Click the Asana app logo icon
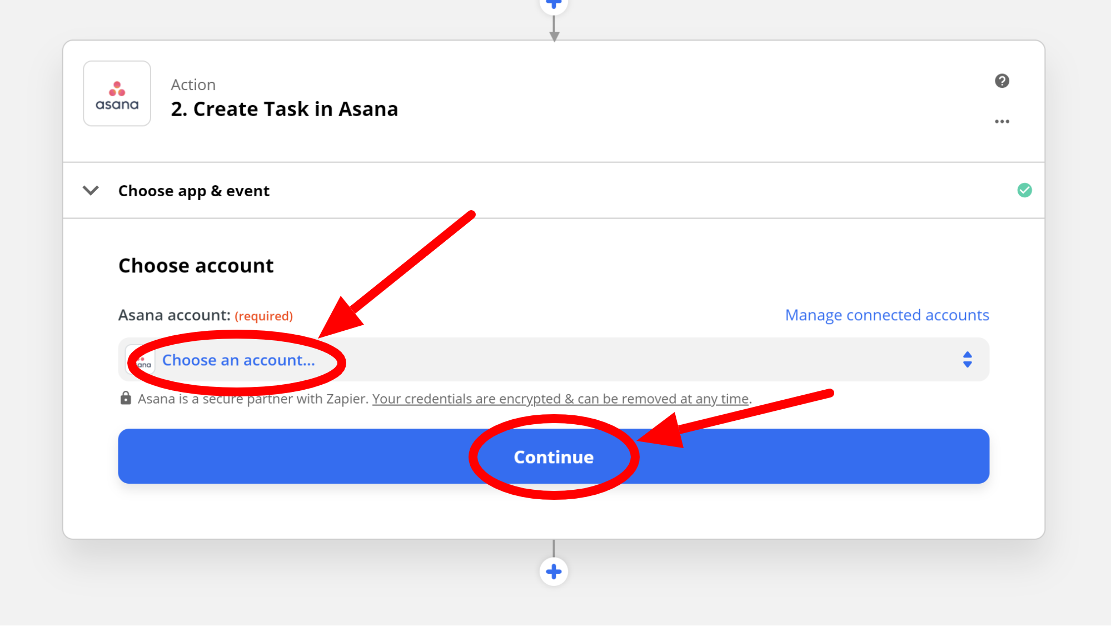The width and height of the screenshot is (1111, 626). [x=117, y=93]
